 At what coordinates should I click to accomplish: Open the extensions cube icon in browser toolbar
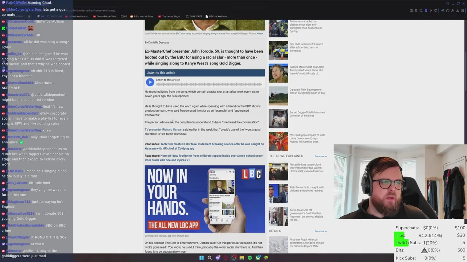(448, 11)
